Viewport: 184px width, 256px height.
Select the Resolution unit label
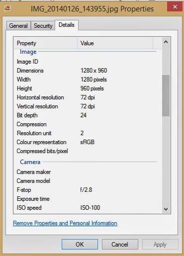(x=34, y=133)
